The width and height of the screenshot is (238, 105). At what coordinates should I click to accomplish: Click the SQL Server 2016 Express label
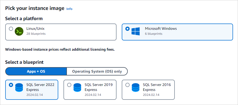(x=157, y=87)
